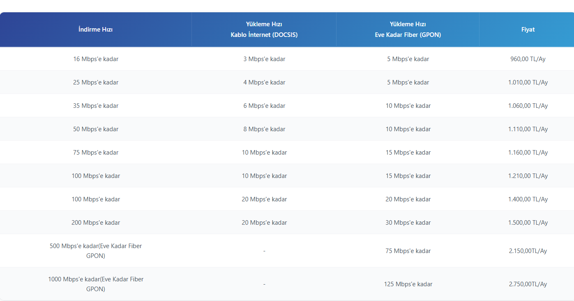Click the 1.210,00 TL/Ay price
The image size is (574, 301).
pyautogui.click(x=528, y=176)
